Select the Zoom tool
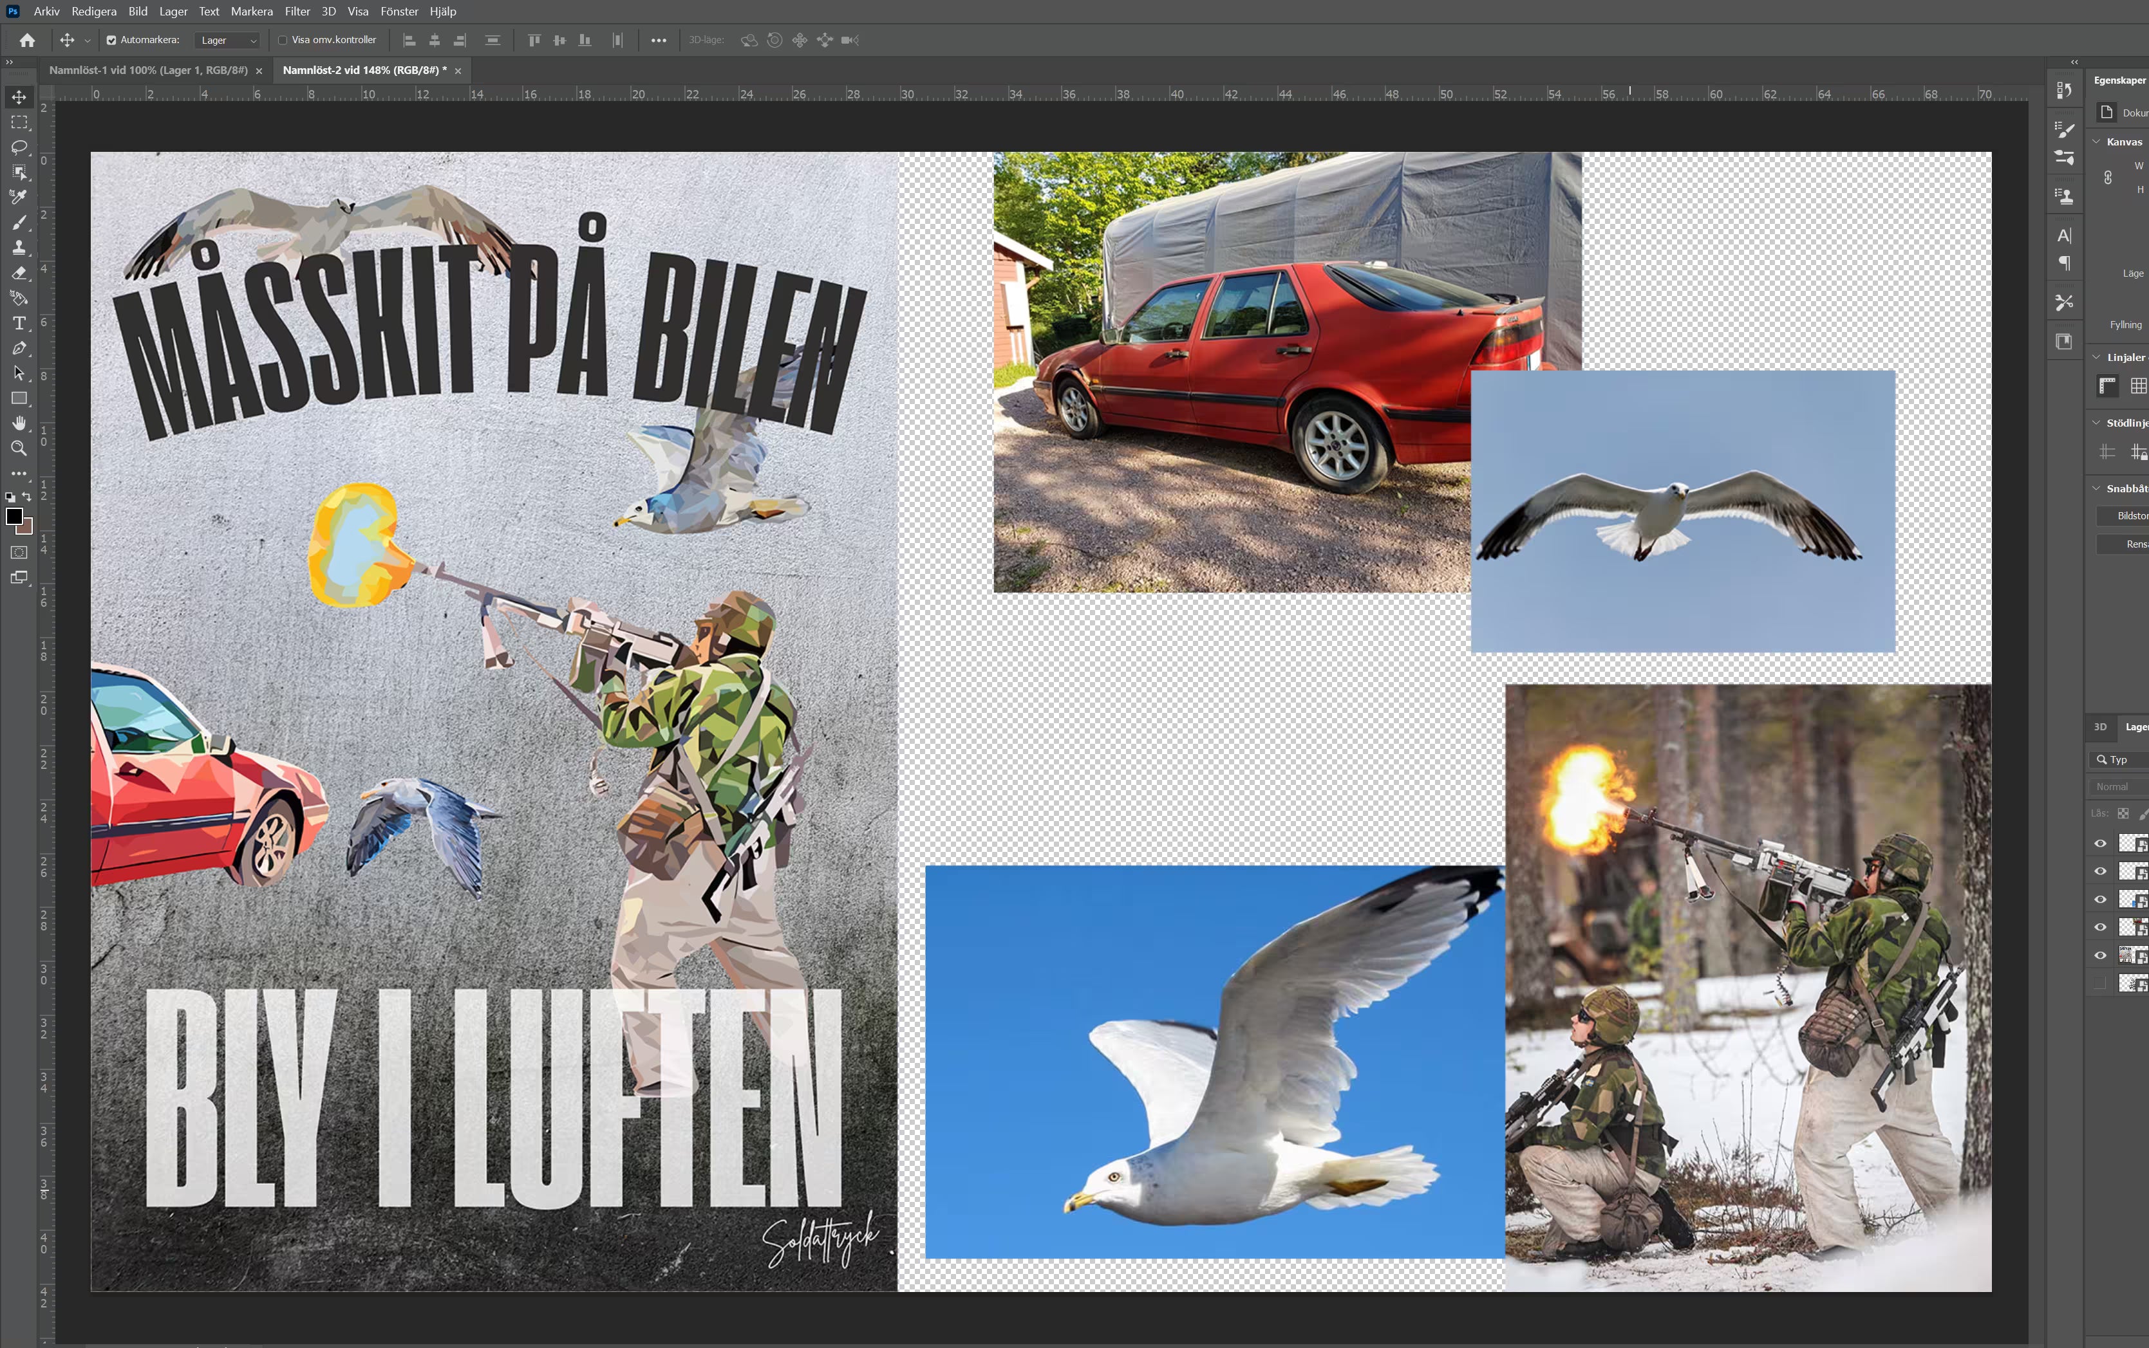The width and height of the screenshot is (2149, 1348). (19, 448)
